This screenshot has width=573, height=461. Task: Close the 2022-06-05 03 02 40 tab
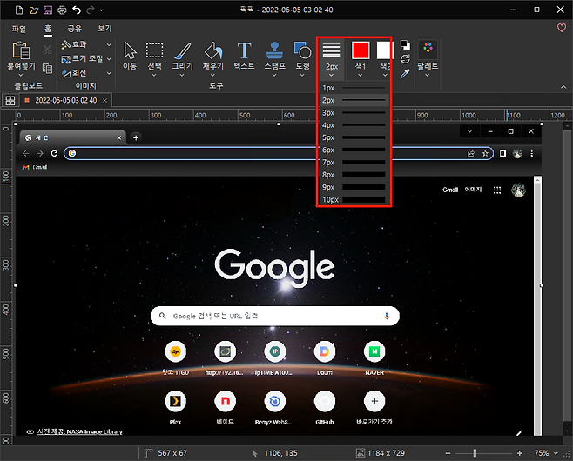pos(104,100)
